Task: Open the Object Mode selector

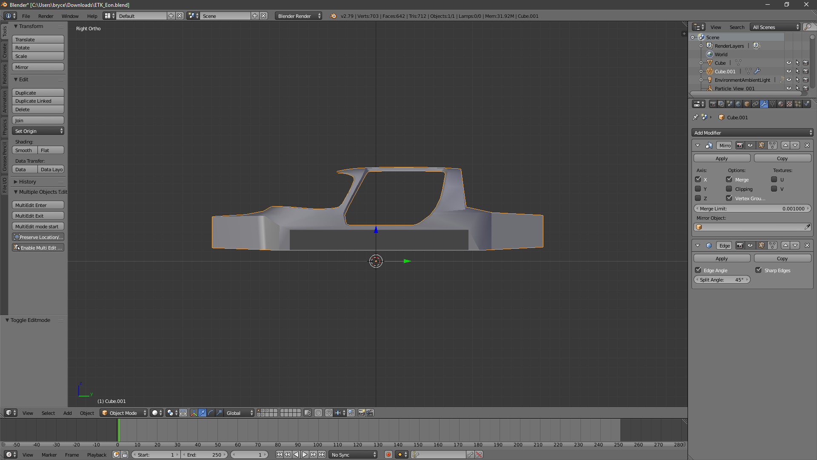Action: [x=124, y=413]
